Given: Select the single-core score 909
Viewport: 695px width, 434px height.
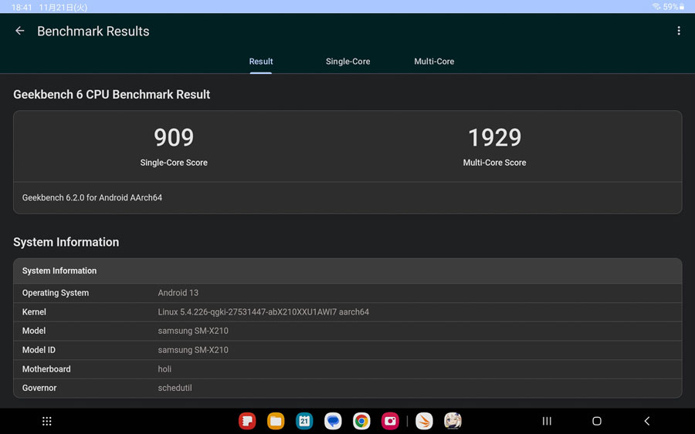Looking at the screenshot, I should coord(174,137).
